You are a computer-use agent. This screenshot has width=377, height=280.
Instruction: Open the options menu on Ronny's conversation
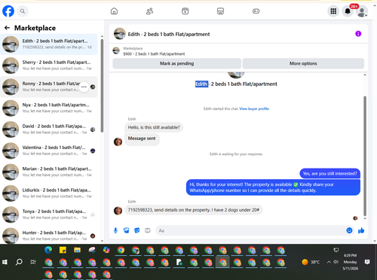[84, 87]
